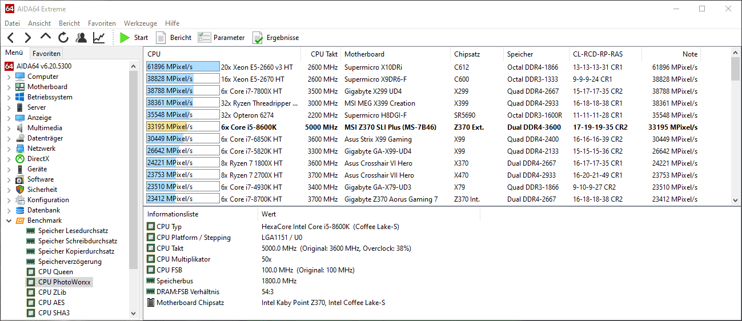Select the DirectX Xbox icon
The height and width of the screenshot is (321, 742).
point(21,159)
